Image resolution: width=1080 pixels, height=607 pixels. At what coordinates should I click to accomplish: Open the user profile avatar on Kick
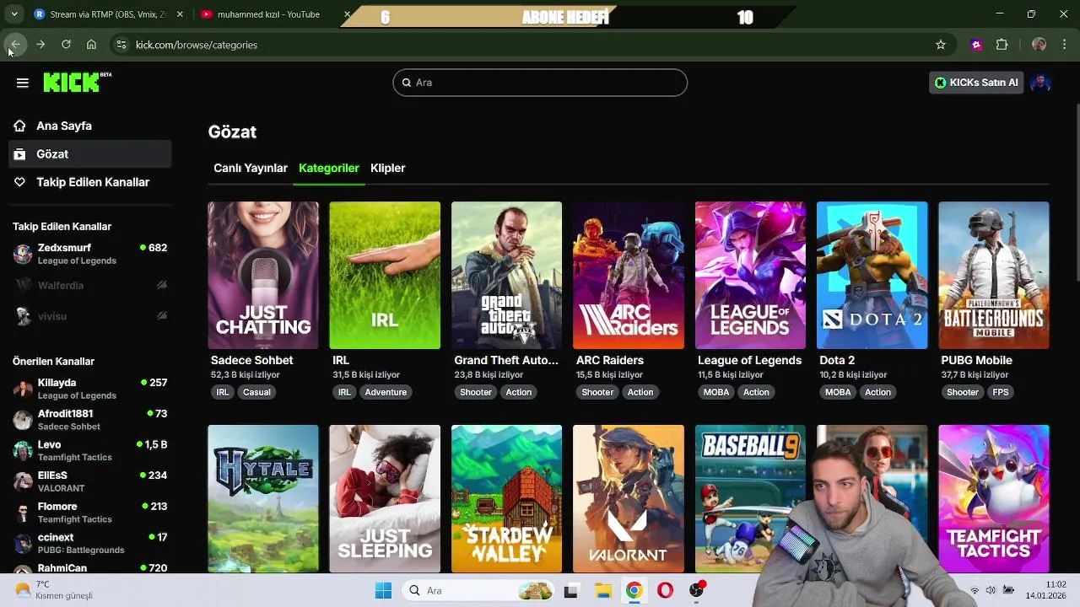[x=1040, y=83]
